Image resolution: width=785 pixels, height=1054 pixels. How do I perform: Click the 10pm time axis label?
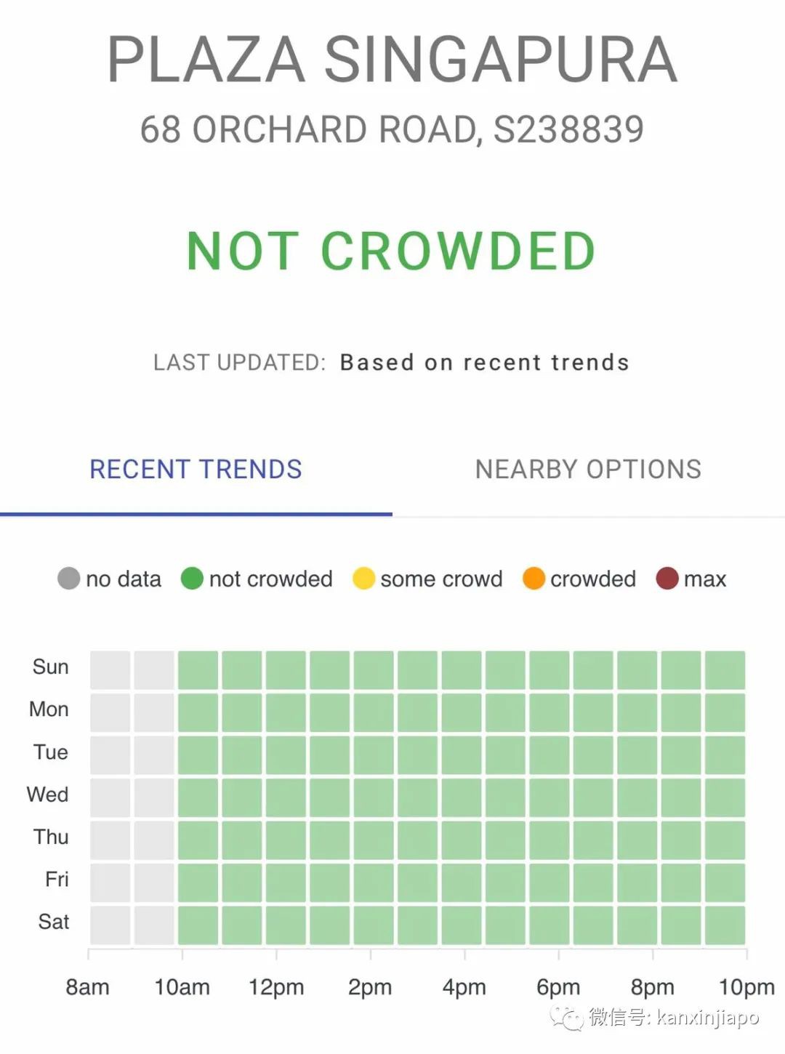point(746,987)
